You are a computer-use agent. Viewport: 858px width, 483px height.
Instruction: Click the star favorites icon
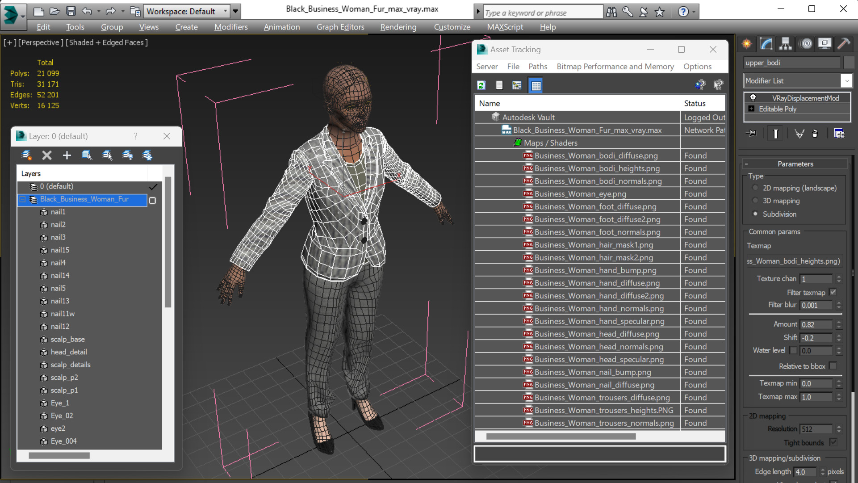[659, 12]
